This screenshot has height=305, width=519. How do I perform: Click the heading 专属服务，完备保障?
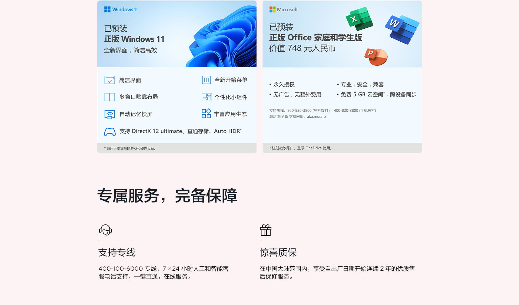[167, 195]
